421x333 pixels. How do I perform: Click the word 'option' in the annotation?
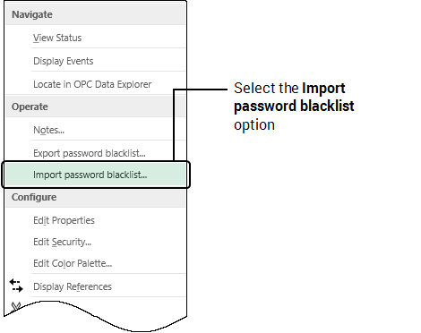(x=254, y=125)
